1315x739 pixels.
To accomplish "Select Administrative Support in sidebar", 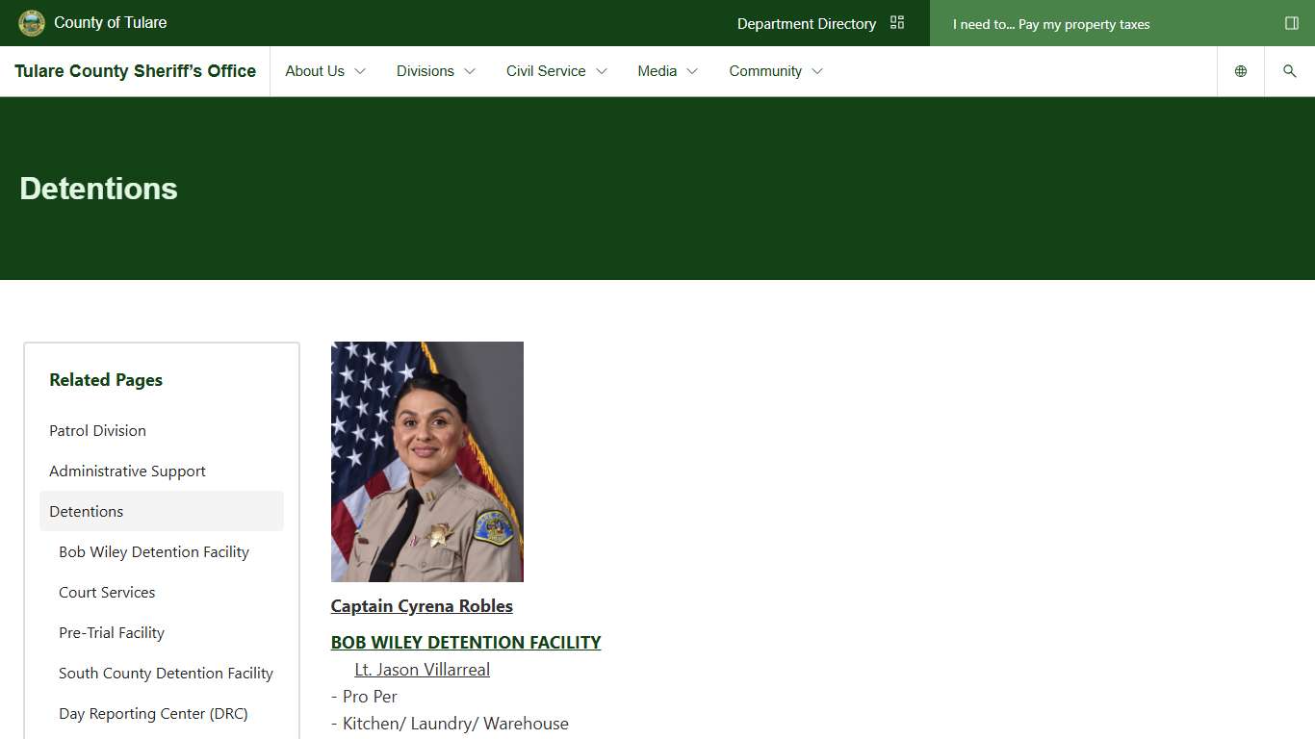I will click(127, 471).
